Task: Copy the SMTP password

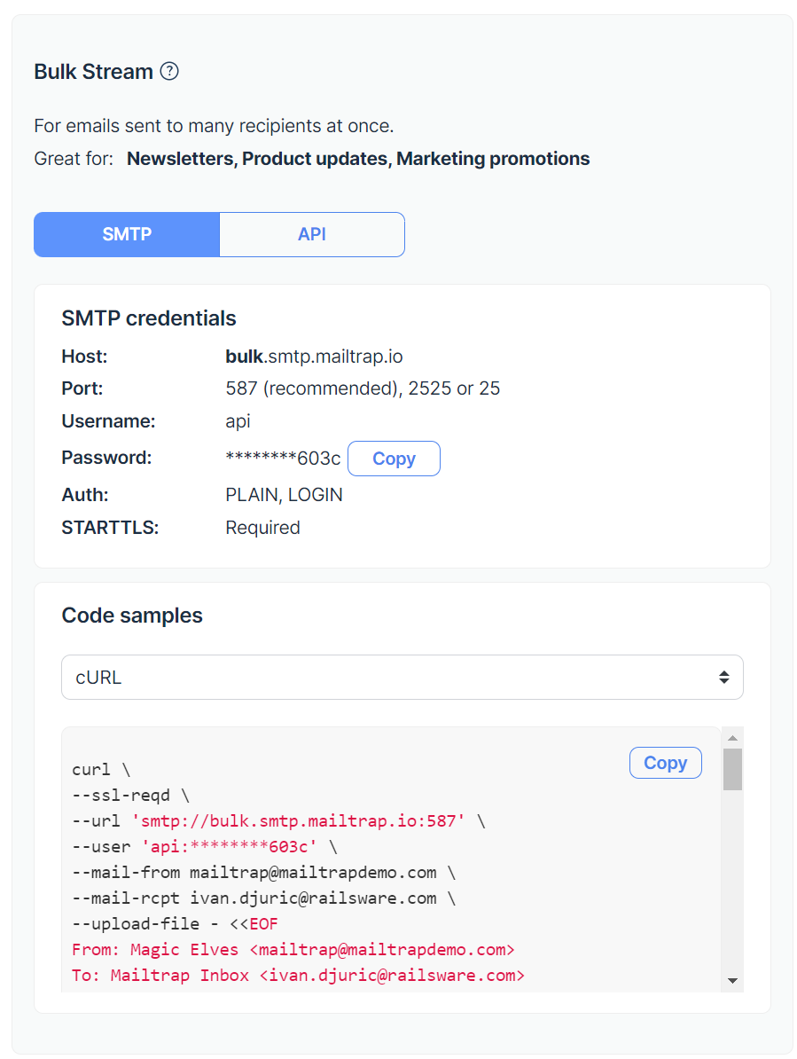Action: [x=394, y=459]
